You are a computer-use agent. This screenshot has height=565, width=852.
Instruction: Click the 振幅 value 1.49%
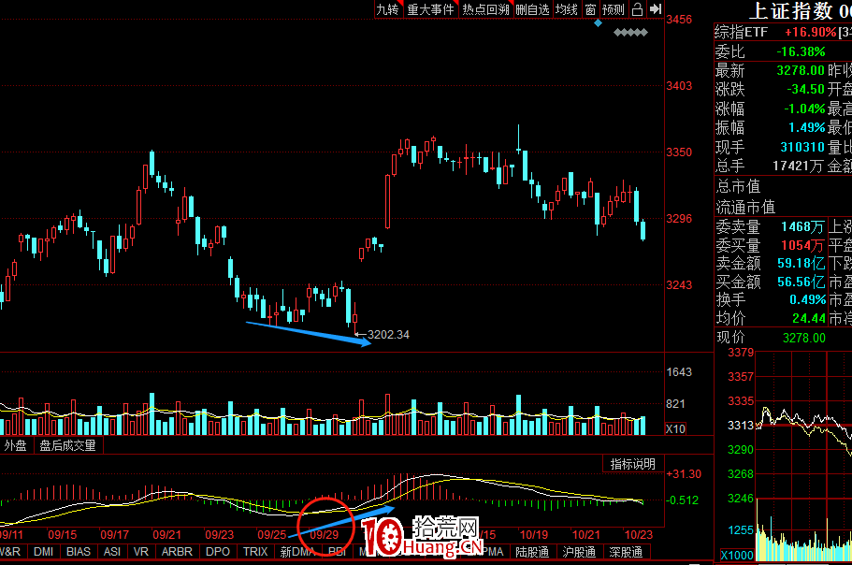coord(807,127)
